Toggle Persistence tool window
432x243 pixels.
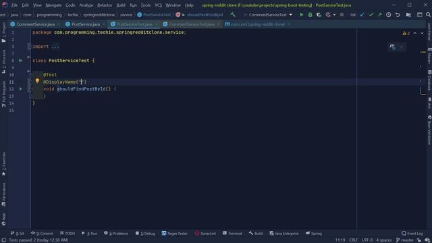pyautogui.click(x=3, y=194)
